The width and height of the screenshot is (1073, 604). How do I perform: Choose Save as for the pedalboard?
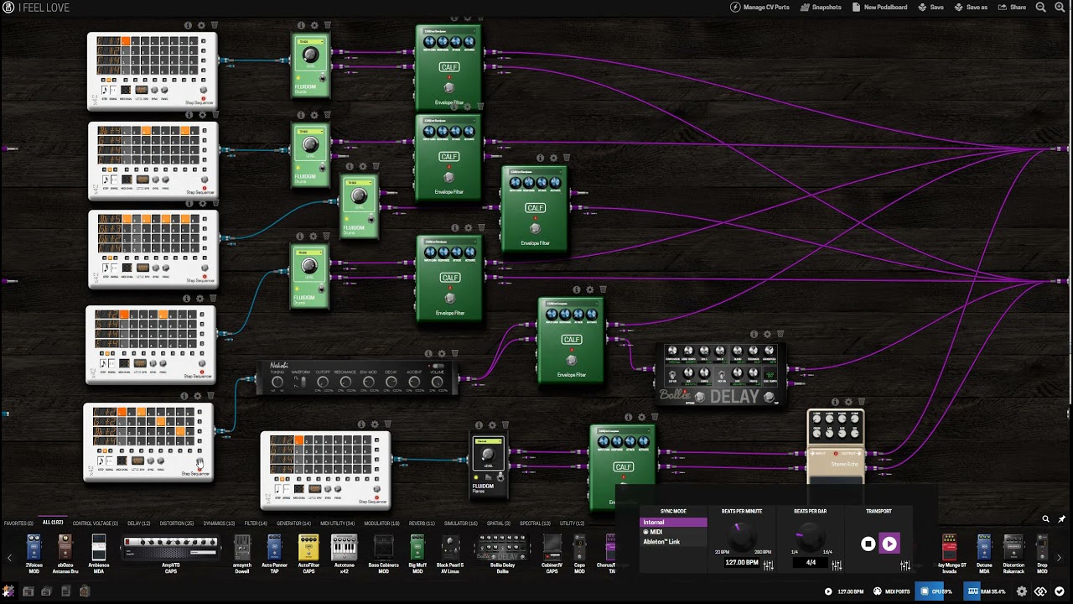(x=971, y=8)
